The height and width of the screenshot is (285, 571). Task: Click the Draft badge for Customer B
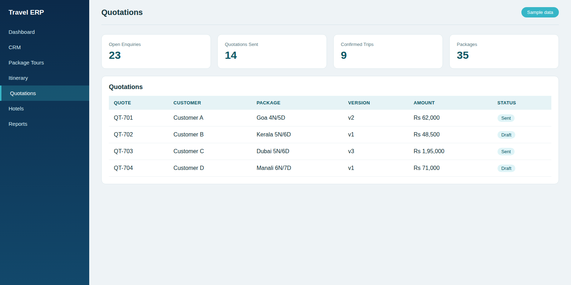coord(506,135)
